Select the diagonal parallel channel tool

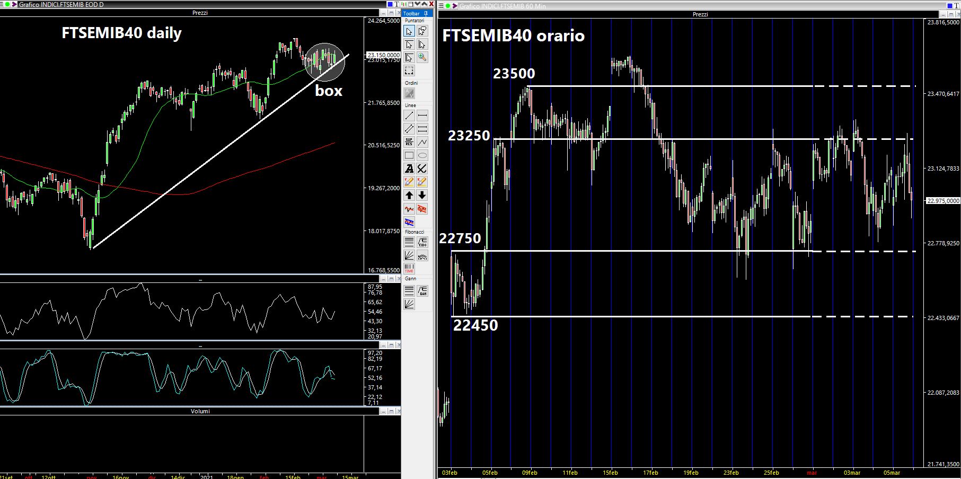(409, 129)
